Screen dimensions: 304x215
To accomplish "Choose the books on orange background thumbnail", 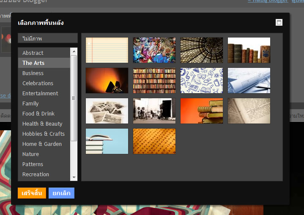I will pos(202,111).
